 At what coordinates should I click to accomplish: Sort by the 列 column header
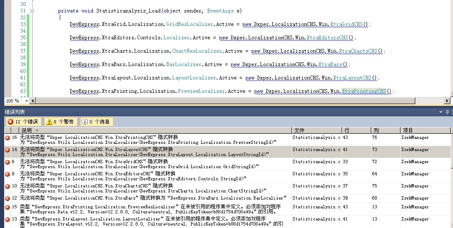[386, 131]
